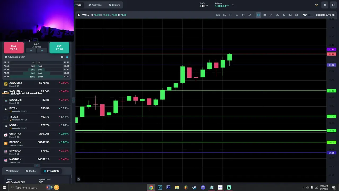339x191 pixels.
Task: Select NVDA.x in the watchlist
Action: click(x=37, y=126)
